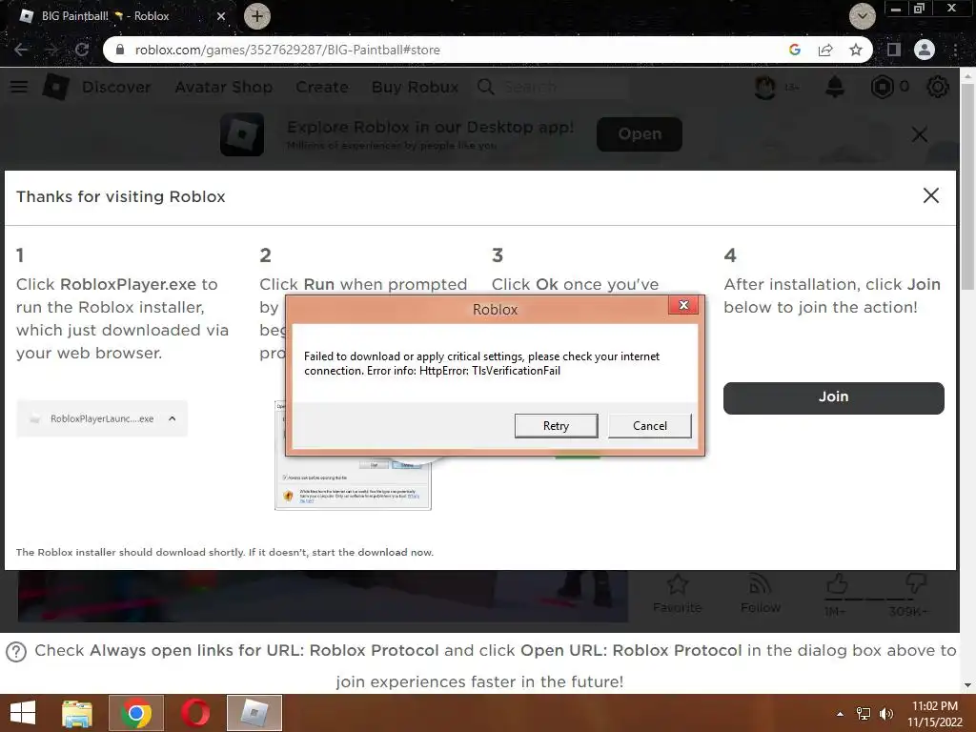The height and width of the screenshot is (732, 976).
Task: Open the Windows Start menu
Action: (x=23, y=713)
